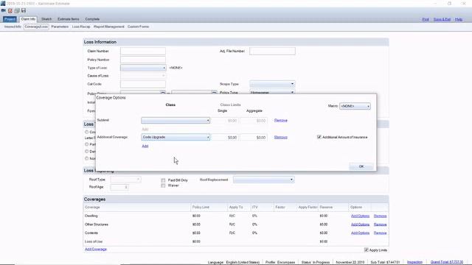This screenshot has height=265, width=472.
Task: Click Remove for Other Structures coverage
Action: 380,225
